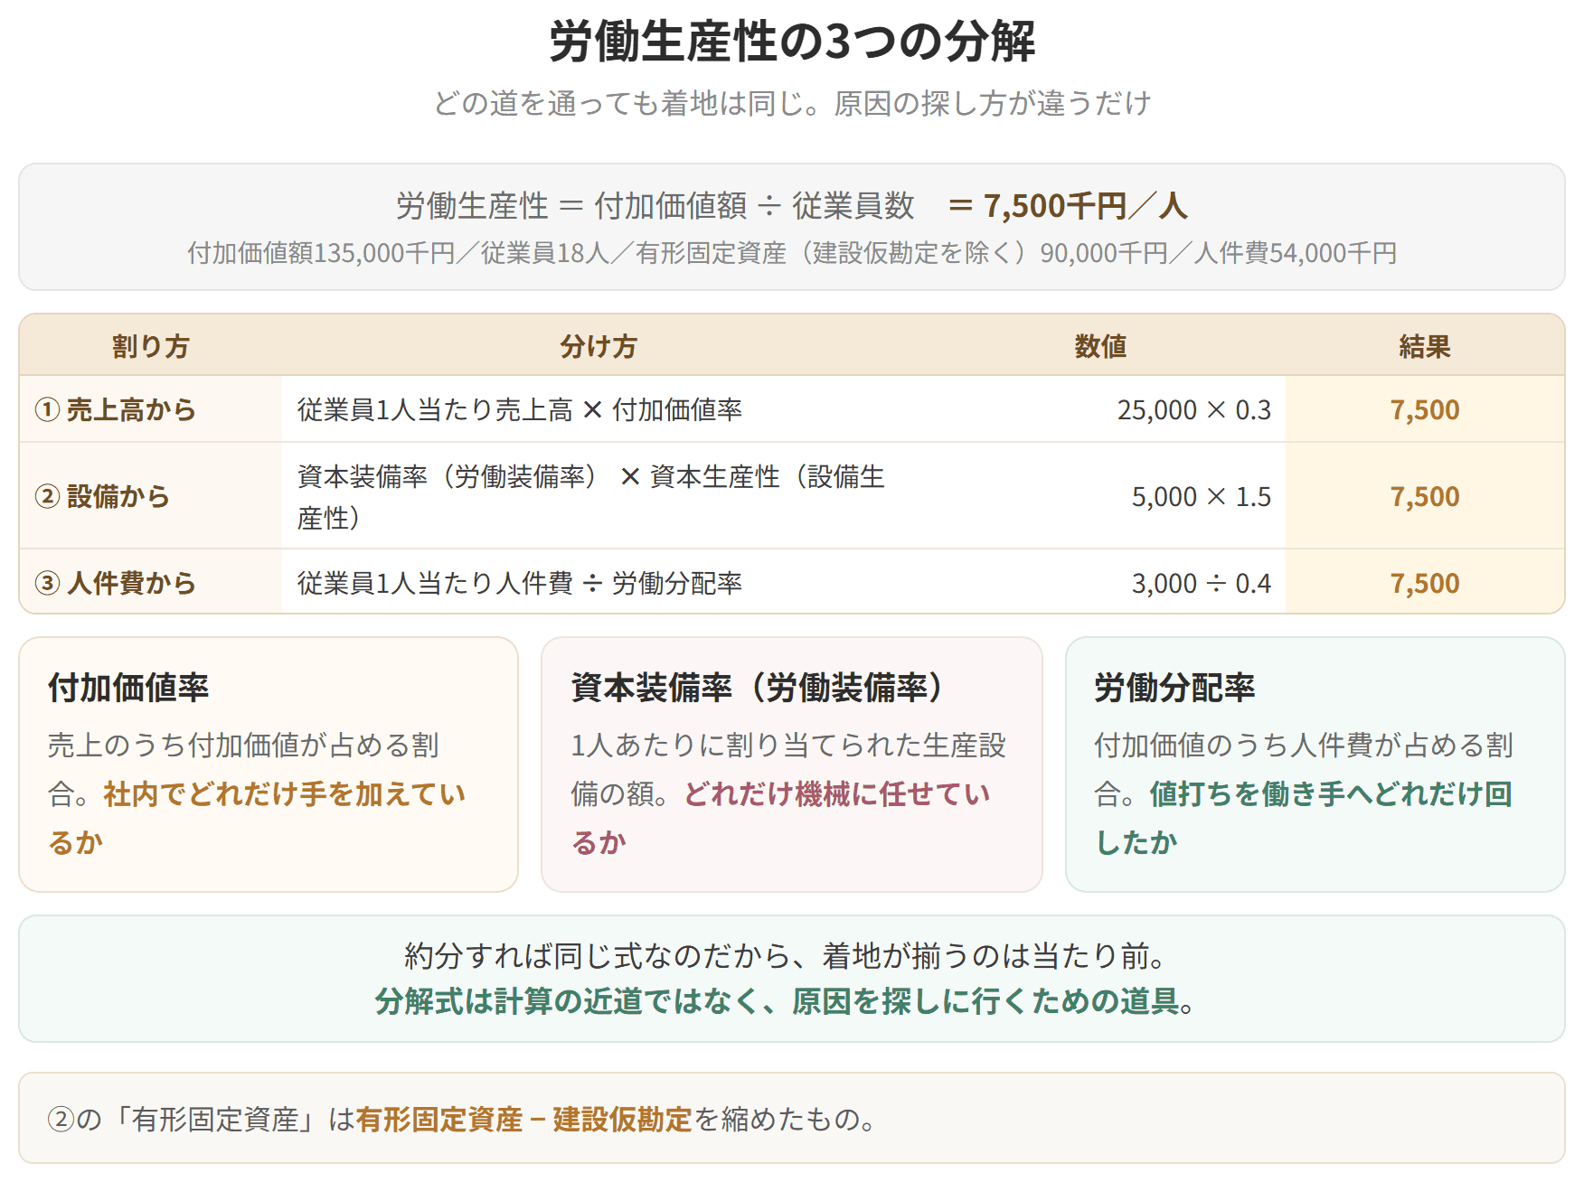Click the 7,500 result in 人件費から row
The height and width of the screenshot is (1182, 1584).
pyautogui.click(x=1425, y=583)
